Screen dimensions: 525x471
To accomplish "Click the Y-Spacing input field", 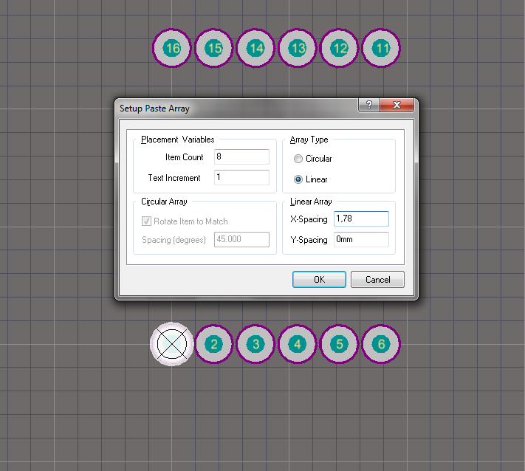I will pyautogui.click(x=361, y=240).
